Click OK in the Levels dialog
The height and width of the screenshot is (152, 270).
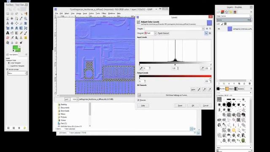(193, 106)
